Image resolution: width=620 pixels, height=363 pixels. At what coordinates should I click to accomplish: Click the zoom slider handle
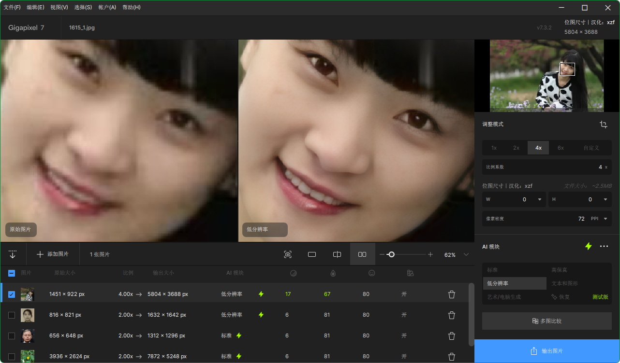point(391,254)
